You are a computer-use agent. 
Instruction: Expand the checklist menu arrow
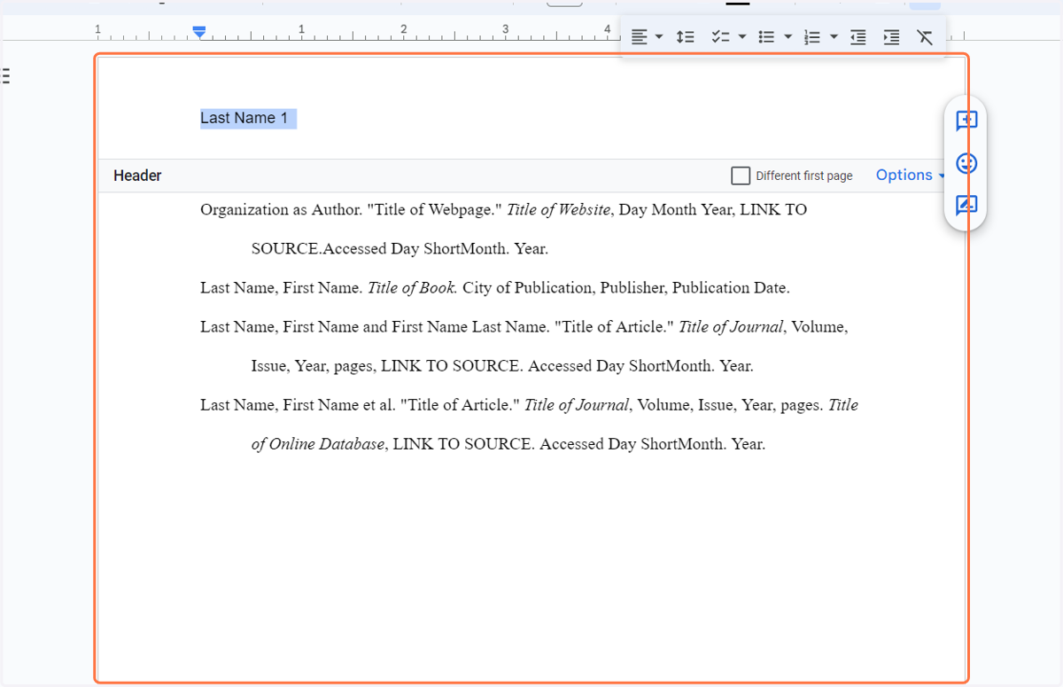[x=742, y=37]
